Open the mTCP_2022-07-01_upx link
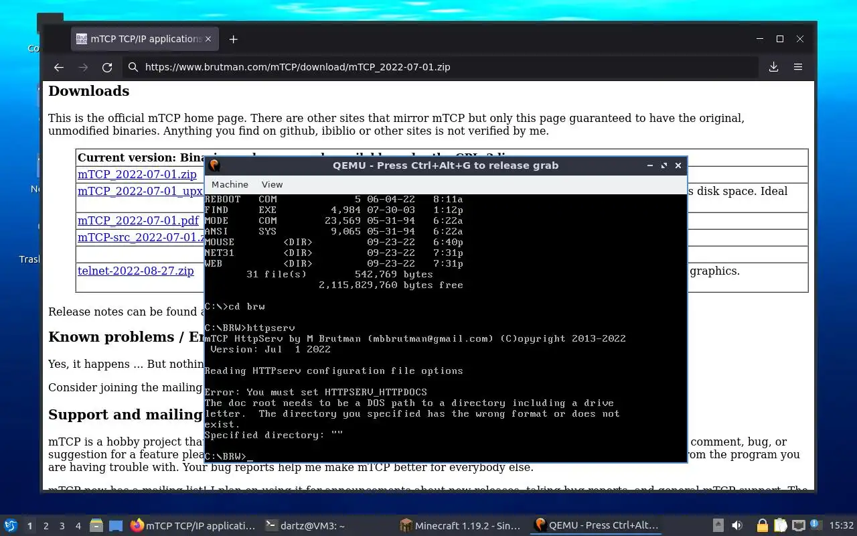The width and height of the screenshot is (857, 536). (x=141, y=191)
